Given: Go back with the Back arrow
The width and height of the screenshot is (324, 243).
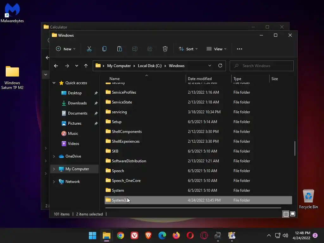Looking at the screenshot, I should (x=56, y=66).
